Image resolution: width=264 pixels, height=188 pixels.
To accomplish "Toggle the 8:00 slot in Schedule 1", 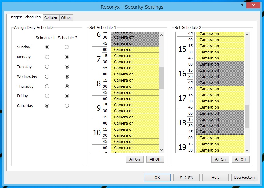I will click(135, 74).
